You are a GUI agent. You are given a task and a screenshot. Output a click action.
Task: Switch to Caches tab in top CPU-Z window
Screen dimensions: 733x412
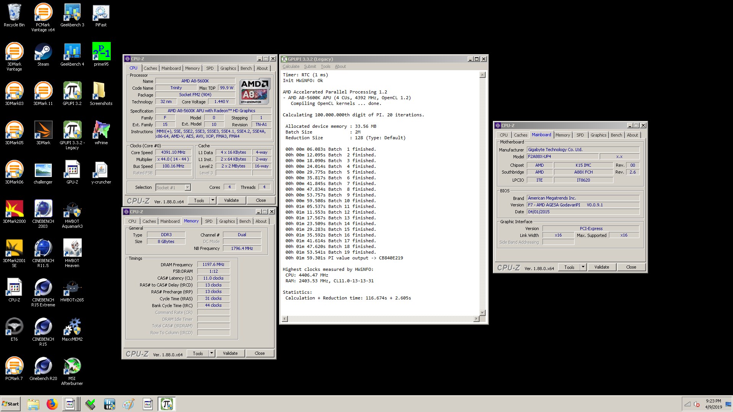pyautogui.click(x=150, y=68)
